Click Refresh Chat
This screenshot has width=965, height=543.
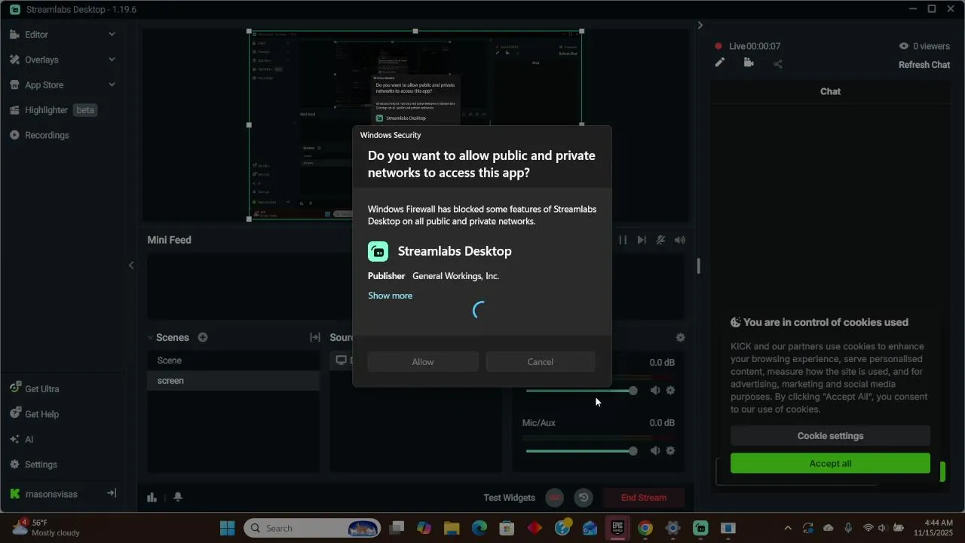[x=924, y=65]
